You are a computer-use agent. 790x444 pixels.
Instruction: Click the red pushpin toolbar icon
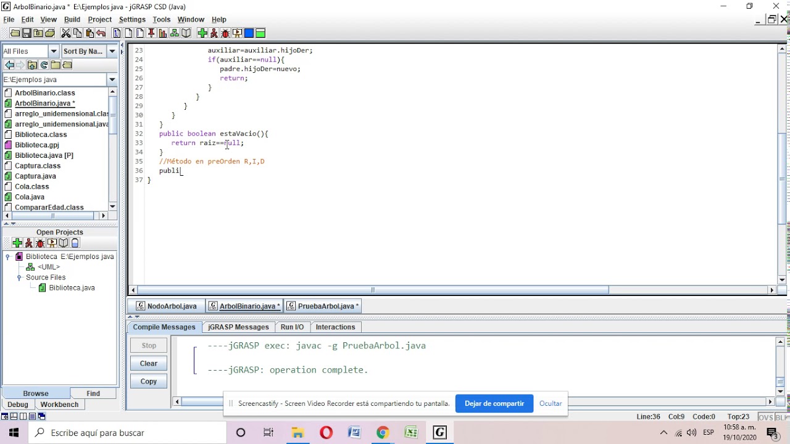(x=151, y=33)
